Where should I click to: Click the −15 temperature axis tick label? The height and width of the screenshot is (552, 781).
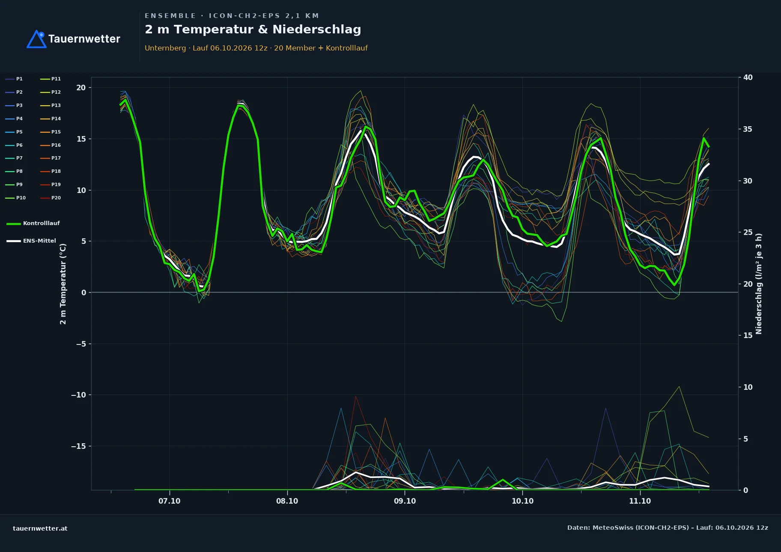(x=78, y=446)
